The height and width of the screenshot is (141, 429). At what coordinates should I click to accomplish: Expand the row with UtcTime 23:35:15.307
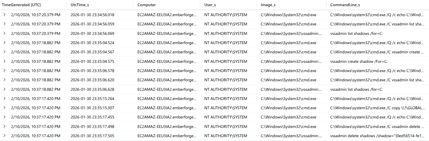[x=4, y=108]
